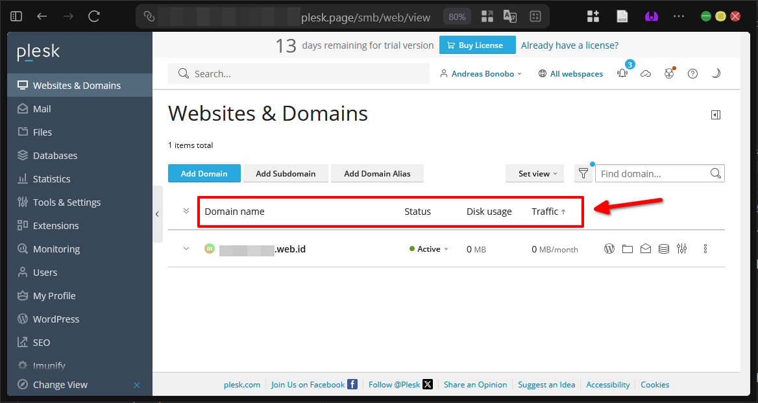Click the Find domain search field
Viewport: 758px width, 403px height.
coord(652,173)
